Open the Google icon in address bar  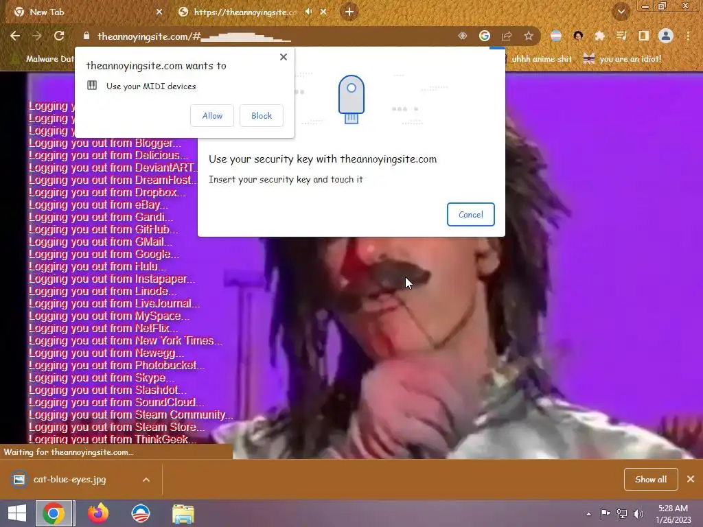(x=484, y=36)
